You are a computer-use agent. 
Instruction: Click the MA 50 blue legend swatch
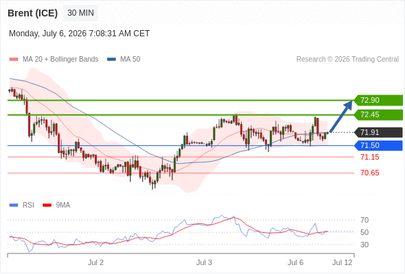coord(111,60)
